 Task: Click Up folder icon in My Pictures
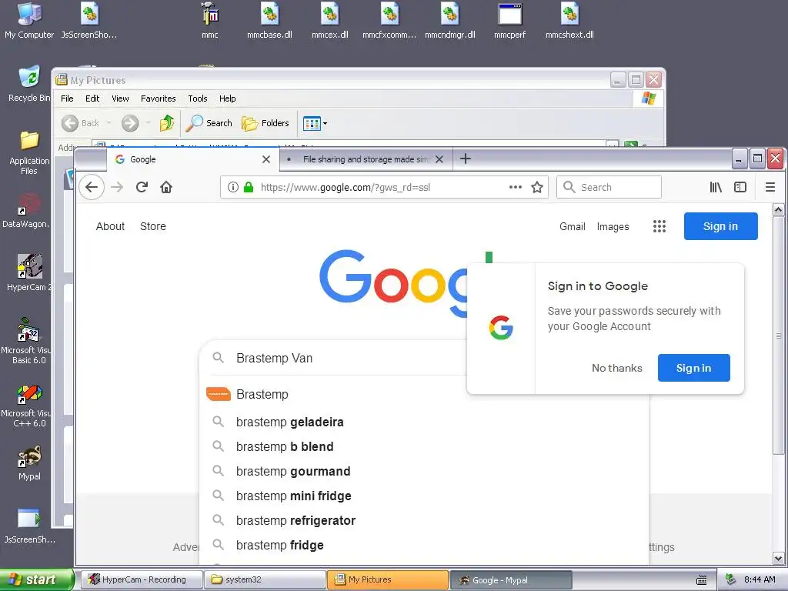tap(167, 123)
